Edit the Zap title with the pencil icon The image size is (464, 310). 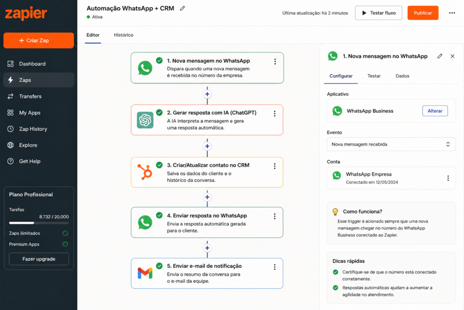point(183,8)
